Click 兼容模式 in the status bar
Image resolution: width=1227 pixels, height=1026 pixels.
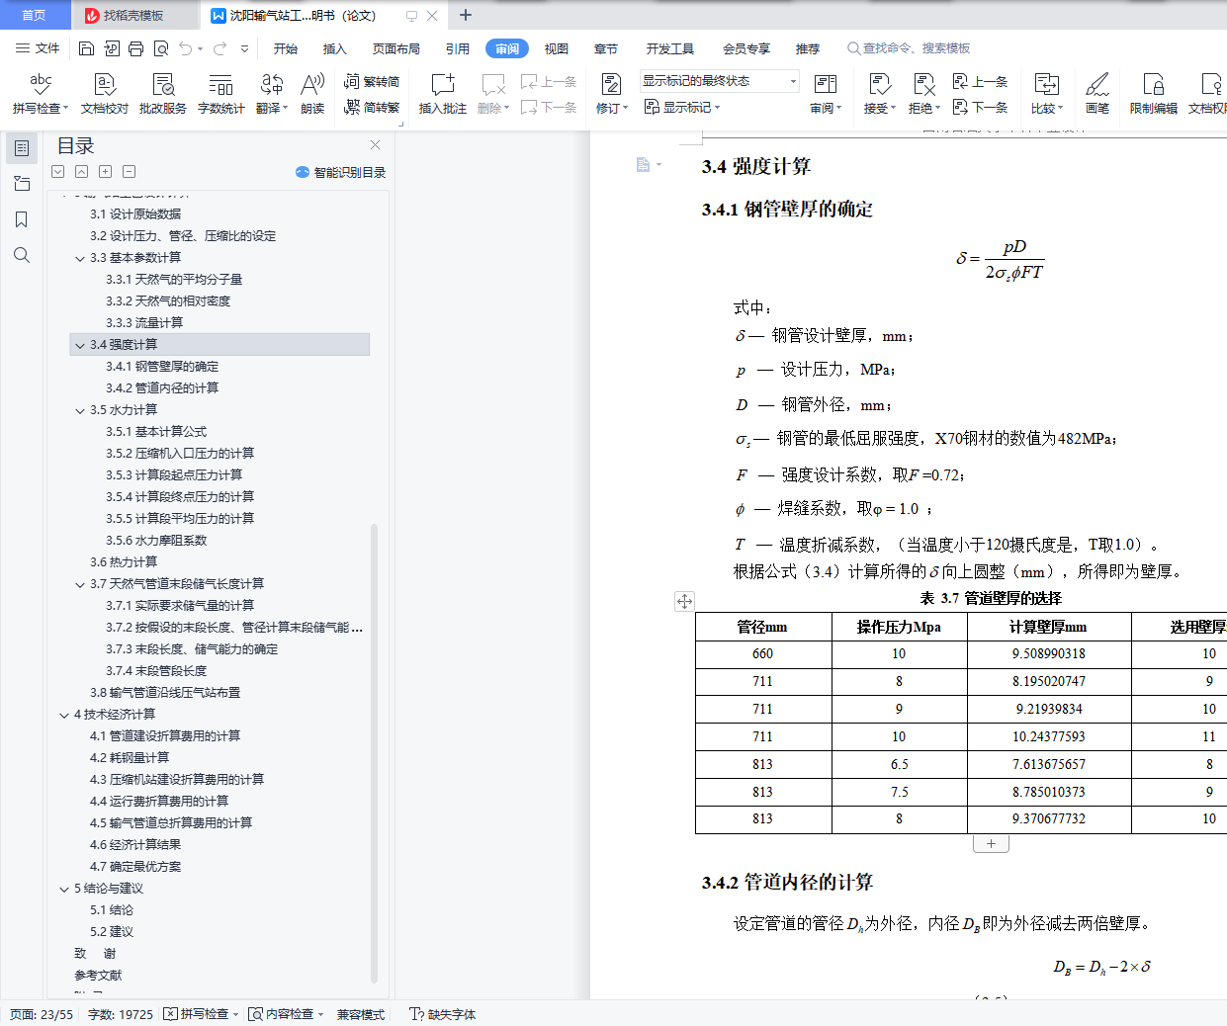(x=361, y=1014)
